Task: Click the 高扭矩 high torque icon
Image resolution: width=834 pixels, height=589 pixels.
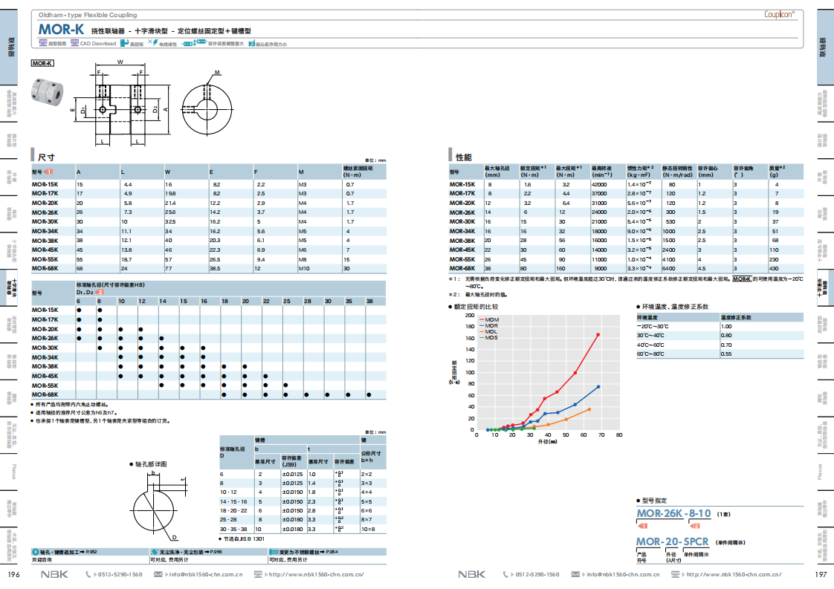Action: 126,43
